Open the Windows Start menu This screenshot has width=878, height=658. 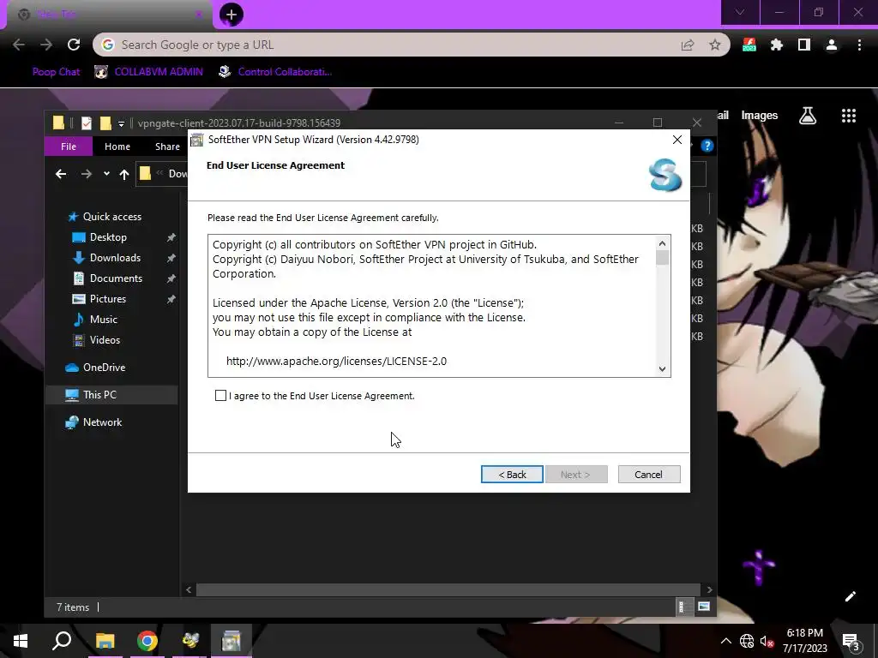(x=21, y=641)
